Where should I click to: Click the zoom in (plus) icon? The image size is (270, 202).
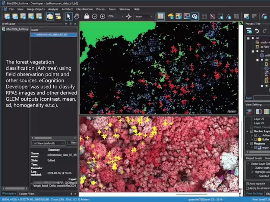tap(102, 16)
